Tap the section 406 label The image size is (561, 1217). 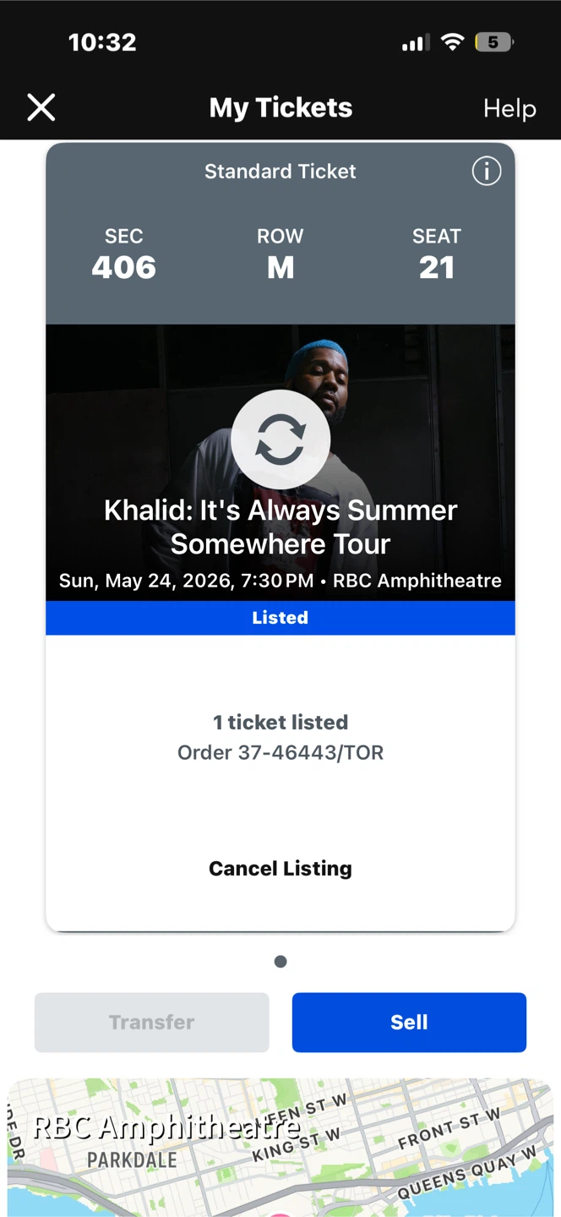[x=124, y=255]
